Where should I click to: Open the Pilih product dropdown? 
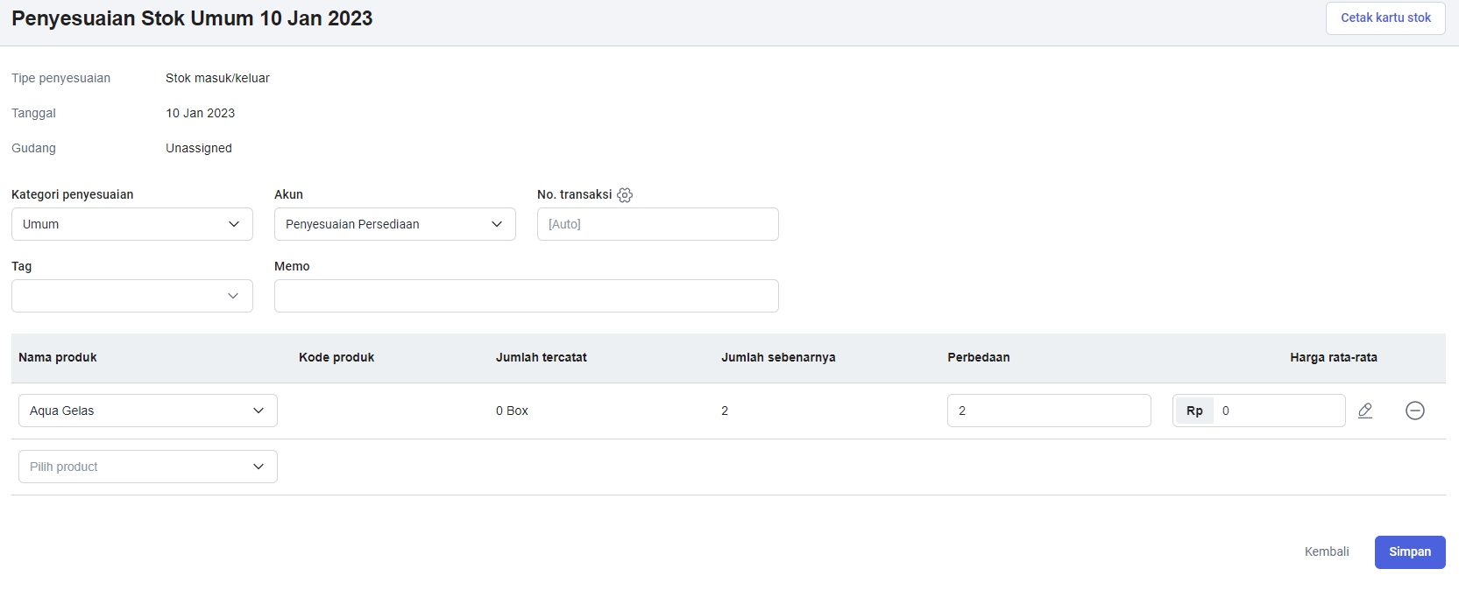click(x=147, y=467)
